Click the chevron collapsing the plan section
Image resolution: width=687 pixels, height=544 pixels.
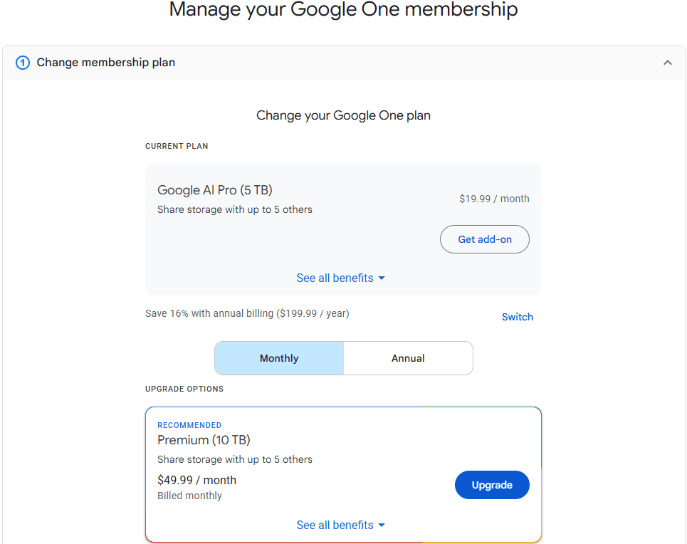tap(667, 63)
